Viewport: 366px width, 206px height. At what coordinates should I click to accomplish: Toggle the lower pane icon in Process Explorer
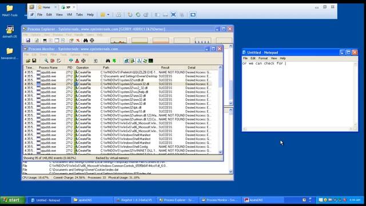click(57, 41)
